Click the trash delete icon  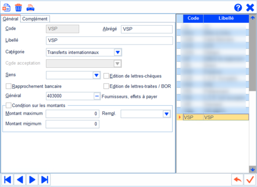18,7
